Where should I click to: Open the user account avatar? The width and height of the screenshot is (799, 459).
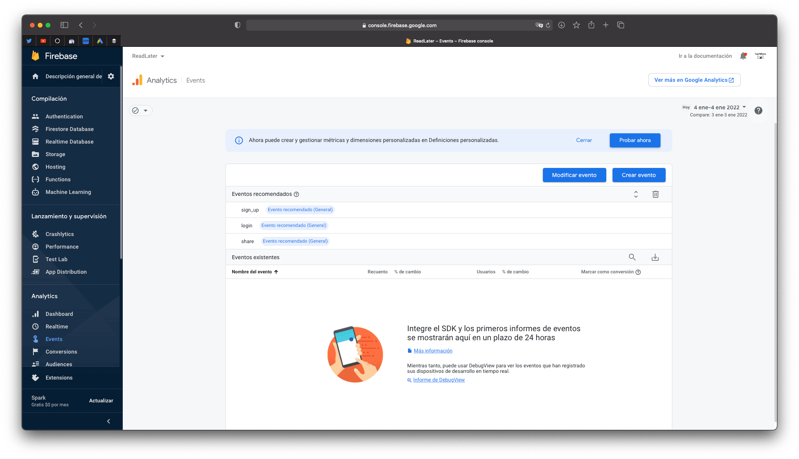(760, 56)
